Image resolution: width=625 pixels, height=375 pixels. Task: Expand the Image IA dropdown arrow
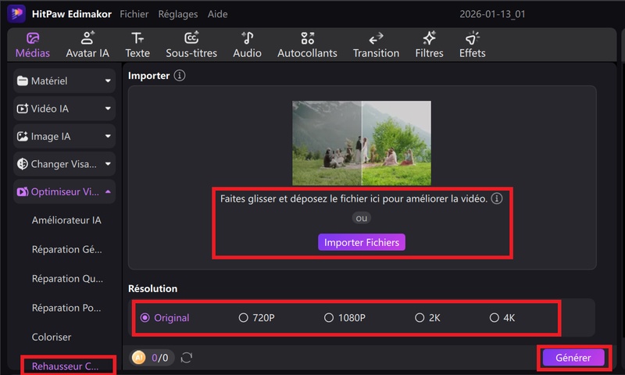pyautogui.click(x=108, y=136)
